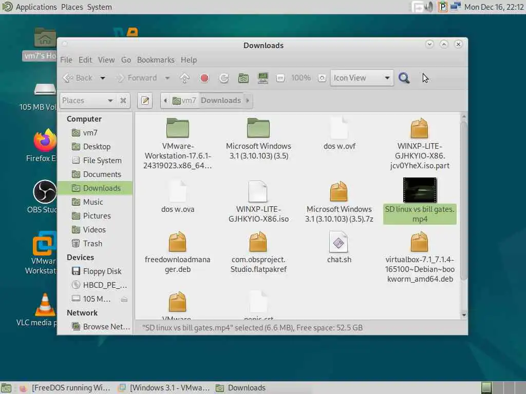Click the volume icon in system tray
This screenshot has height=394, width=526.
coord(429,7)
